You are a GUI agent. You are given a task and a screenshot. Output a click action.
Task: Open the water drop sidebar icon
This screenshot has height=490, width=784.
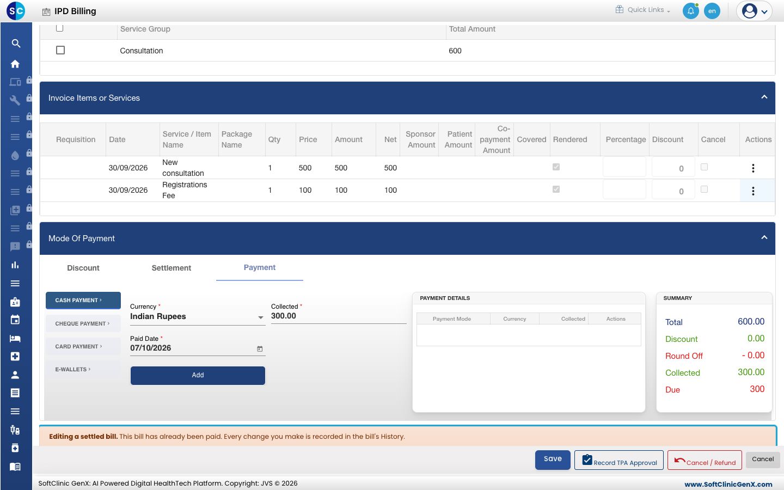[15, 155]
